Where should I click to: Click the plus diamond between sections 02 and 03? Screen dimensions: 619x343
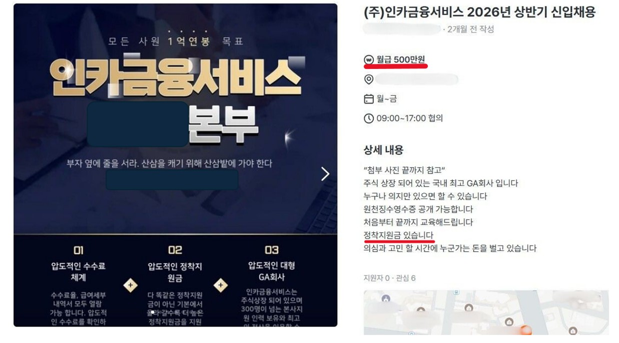[220, 285]
